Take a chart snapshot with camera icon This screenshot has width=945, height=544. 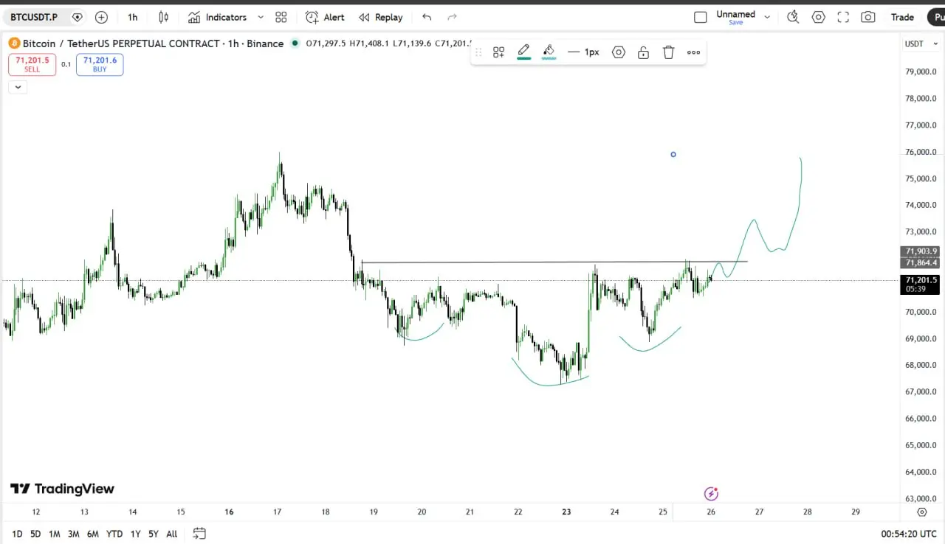click(868, 17)
